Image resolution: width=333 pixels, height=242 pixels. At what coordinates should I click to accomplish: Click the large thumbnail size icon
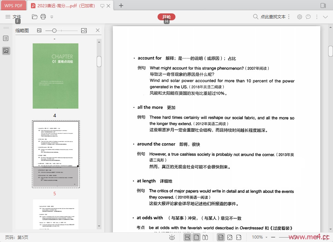coord(84,31)
